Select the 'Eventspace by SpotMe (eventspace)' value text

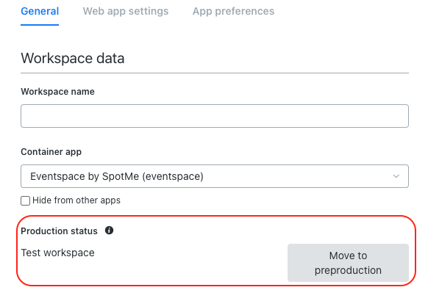[x=117, y=176]
